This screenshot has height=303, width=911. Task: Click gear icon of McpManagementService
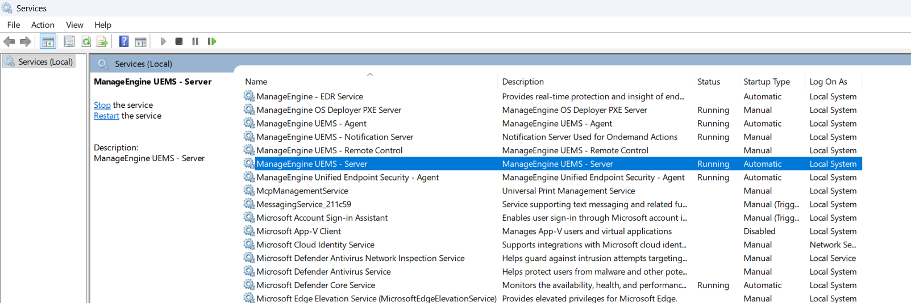click(x=249, y=191)
